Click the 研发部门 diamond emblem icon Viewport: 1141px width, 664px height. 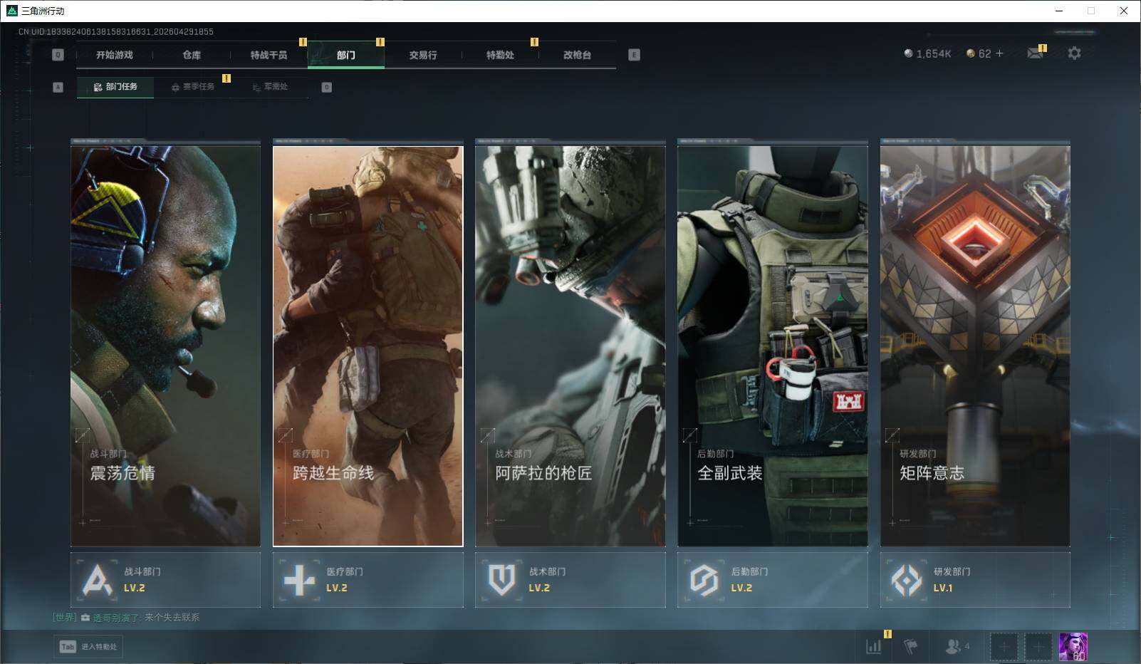point(907,580)
